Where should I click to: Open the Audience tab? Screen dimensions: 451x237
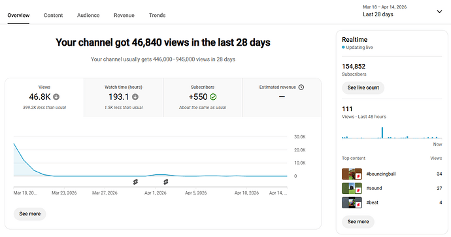pos(88,15)
